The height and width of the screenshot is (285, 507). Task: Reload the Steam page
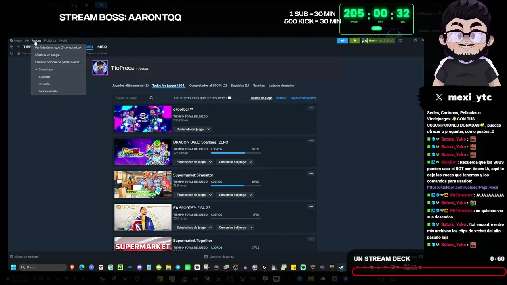(11, 53)
